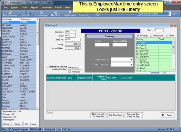Click the Criteria button
This screenshot has width=181, height=132.
(17, 124)
